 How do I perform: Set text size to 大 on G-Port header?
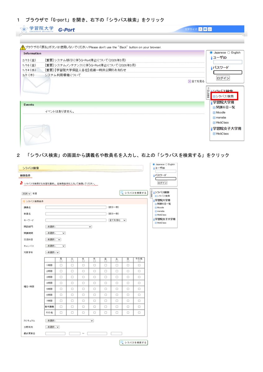click(200, 29)
